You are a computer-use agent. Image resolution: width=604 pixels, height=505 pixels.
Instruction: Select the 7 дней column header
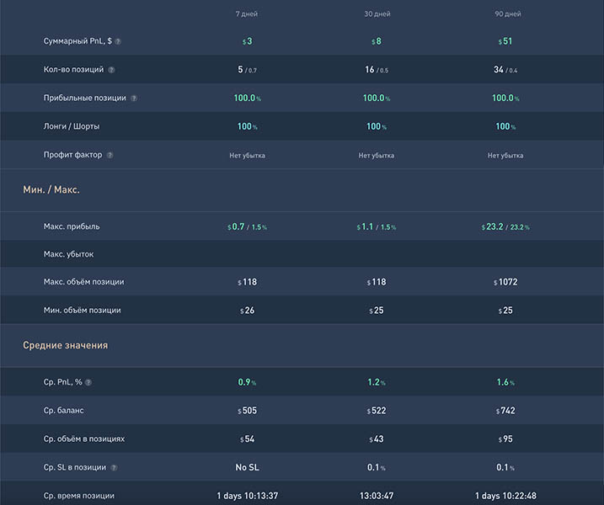coord(248,14)
